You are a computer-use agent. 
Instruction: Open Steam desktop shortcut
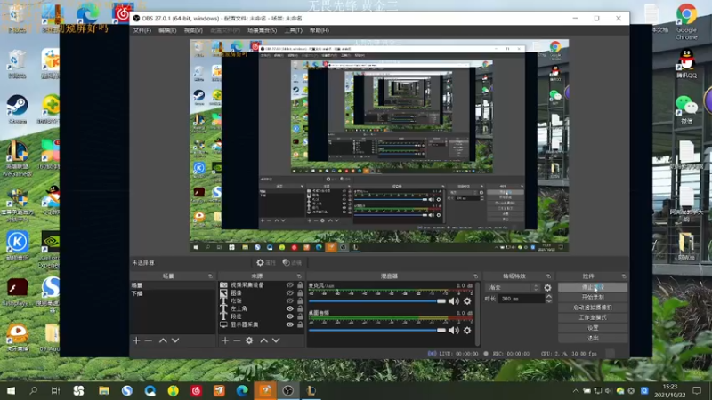[x=17, y=109]
